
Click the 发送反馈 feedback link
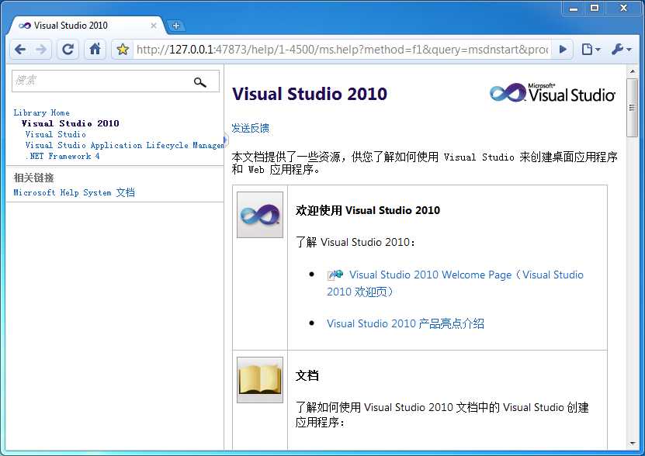click(250, 128)
